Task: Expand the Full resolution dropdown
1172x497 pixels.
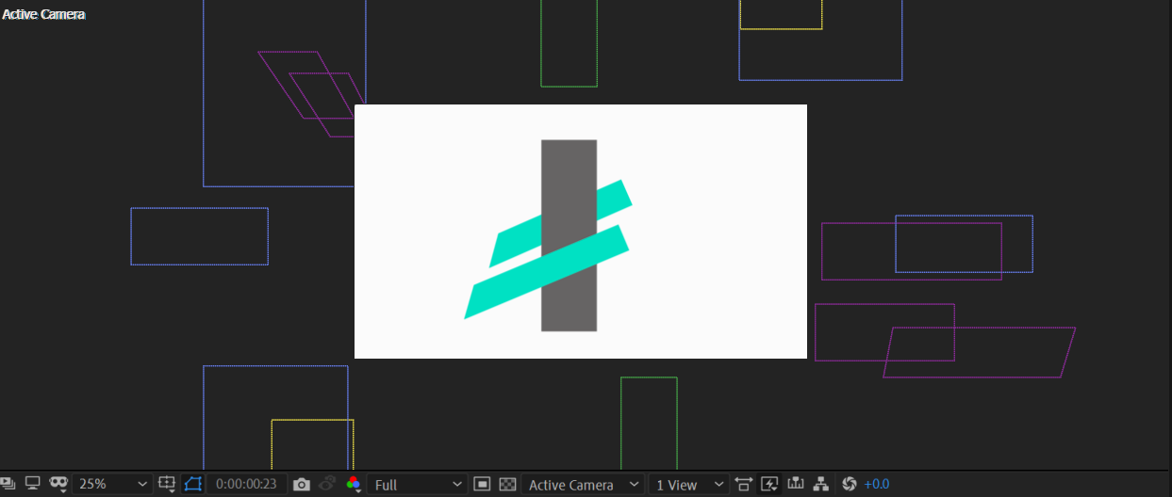Action: (418, 484)
